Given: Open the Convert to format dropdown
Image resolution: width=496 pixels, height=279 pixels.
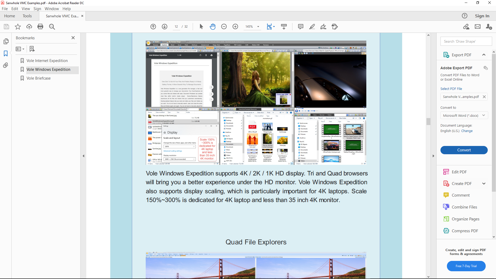Looking at the screenshot, I should [464, 115].
